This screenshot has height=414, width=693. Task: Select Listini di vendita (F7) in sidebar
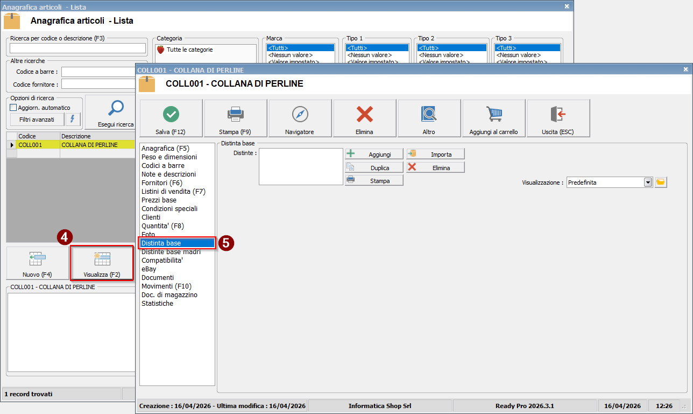(173, 192)
